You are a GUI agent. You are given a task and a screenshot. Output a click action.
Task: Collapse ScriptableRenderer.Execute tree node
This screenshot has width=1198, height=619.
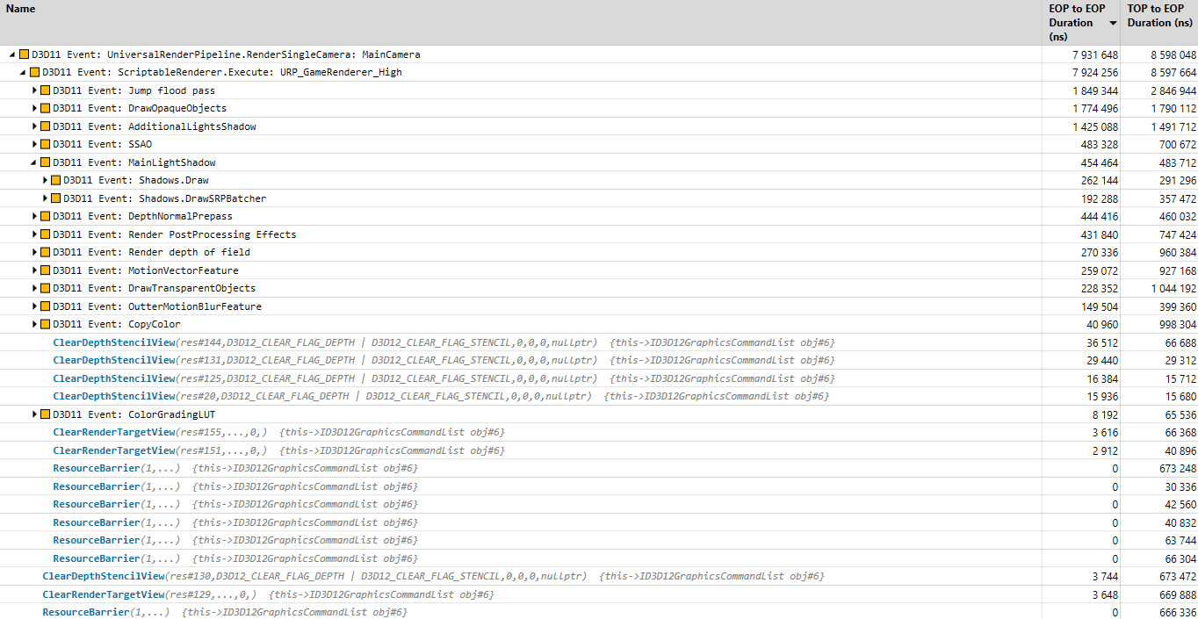pyautogui.click(x=23, y=72)
